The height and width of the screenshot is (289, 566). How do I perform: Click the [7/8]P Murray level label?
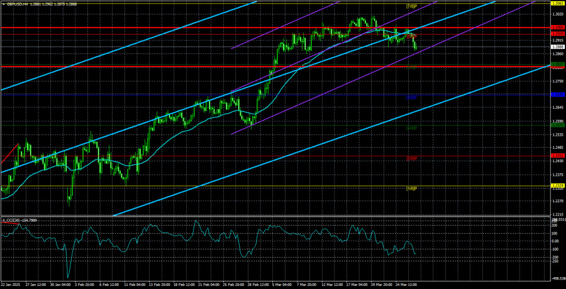click(412, 6)
